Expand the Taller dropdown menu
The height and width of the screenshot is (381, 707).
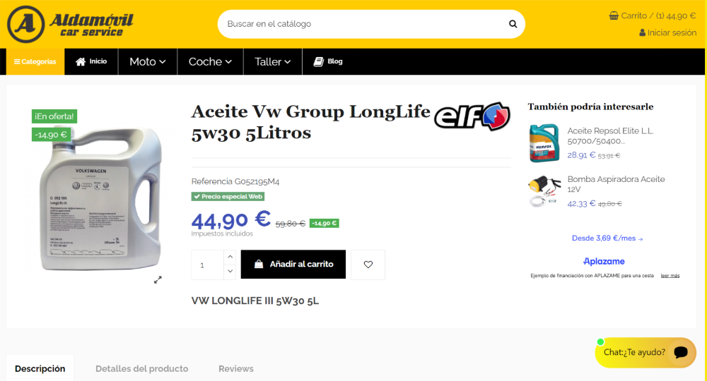coord(272,61)
